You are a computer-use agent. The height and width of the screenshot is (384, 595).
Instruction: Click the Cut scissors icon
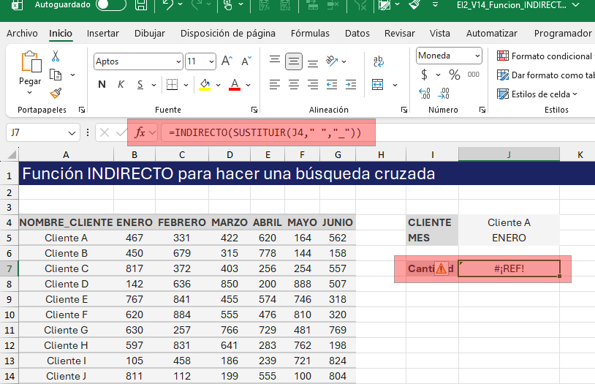pos(56,56)
